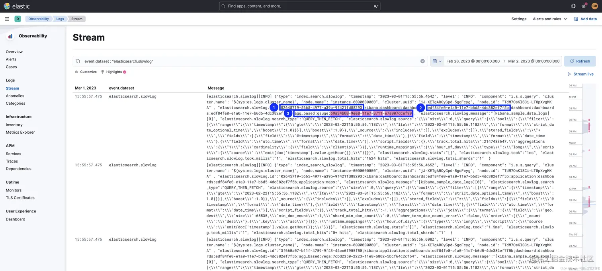
Task: Open Inventory under Infrastructure
Action: coord(14,125)
